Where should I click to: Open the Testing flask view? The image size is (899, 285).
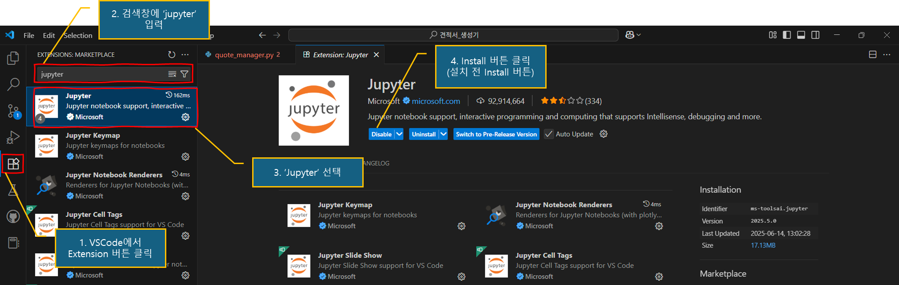click(13, 190)
